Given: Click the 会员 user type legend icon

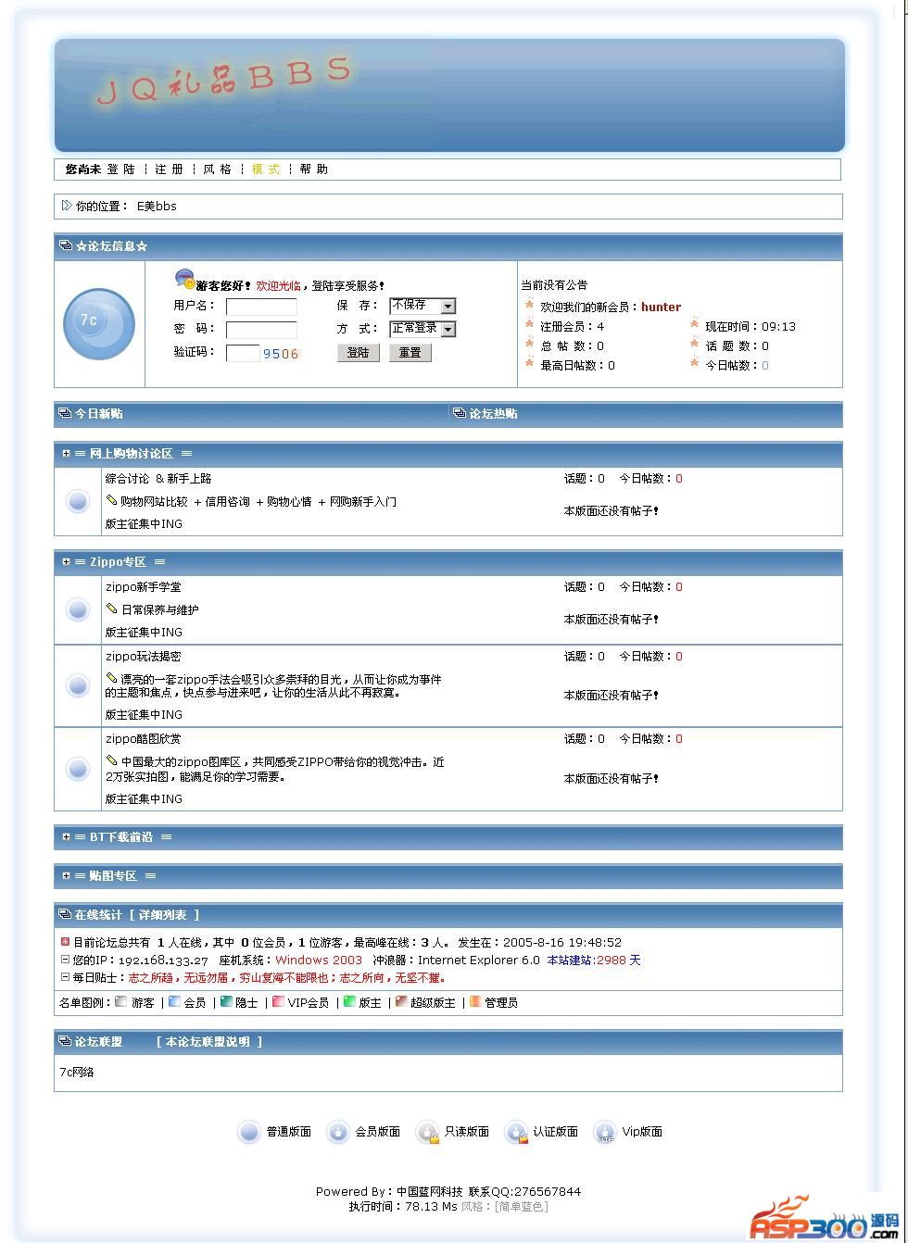Looking at the screenshot, I should click(x=174, y=1001).
